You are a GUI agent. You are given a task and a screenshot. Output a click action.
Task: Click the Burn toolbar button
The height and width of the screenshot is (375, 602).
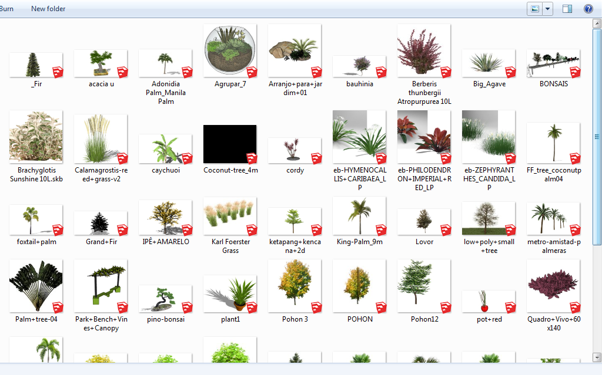pyautogui.click(x=6, y=8)
